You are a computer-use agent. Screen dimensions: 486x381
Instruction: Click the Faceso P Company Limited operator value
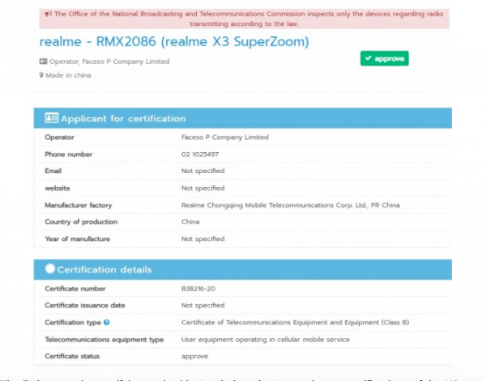point(224,138)
